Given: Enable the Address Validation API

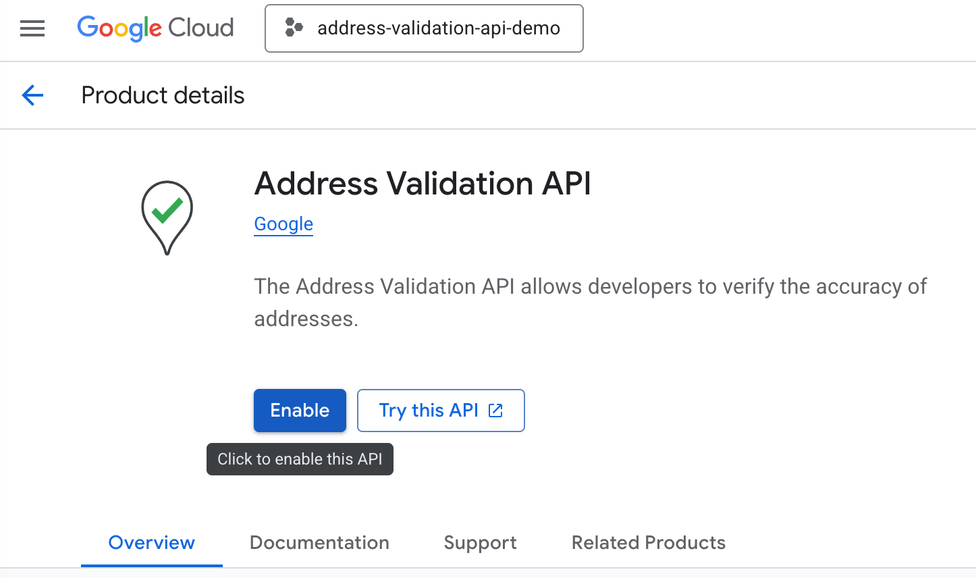Looking at the screenshot, I should [x=300, y=410].
